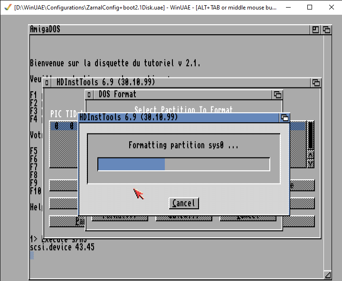Image resolution: width=342 pixels, height=281 pixels.
Task: Click the AmigaDOS window depth gadget
Action: pos(326,29)
